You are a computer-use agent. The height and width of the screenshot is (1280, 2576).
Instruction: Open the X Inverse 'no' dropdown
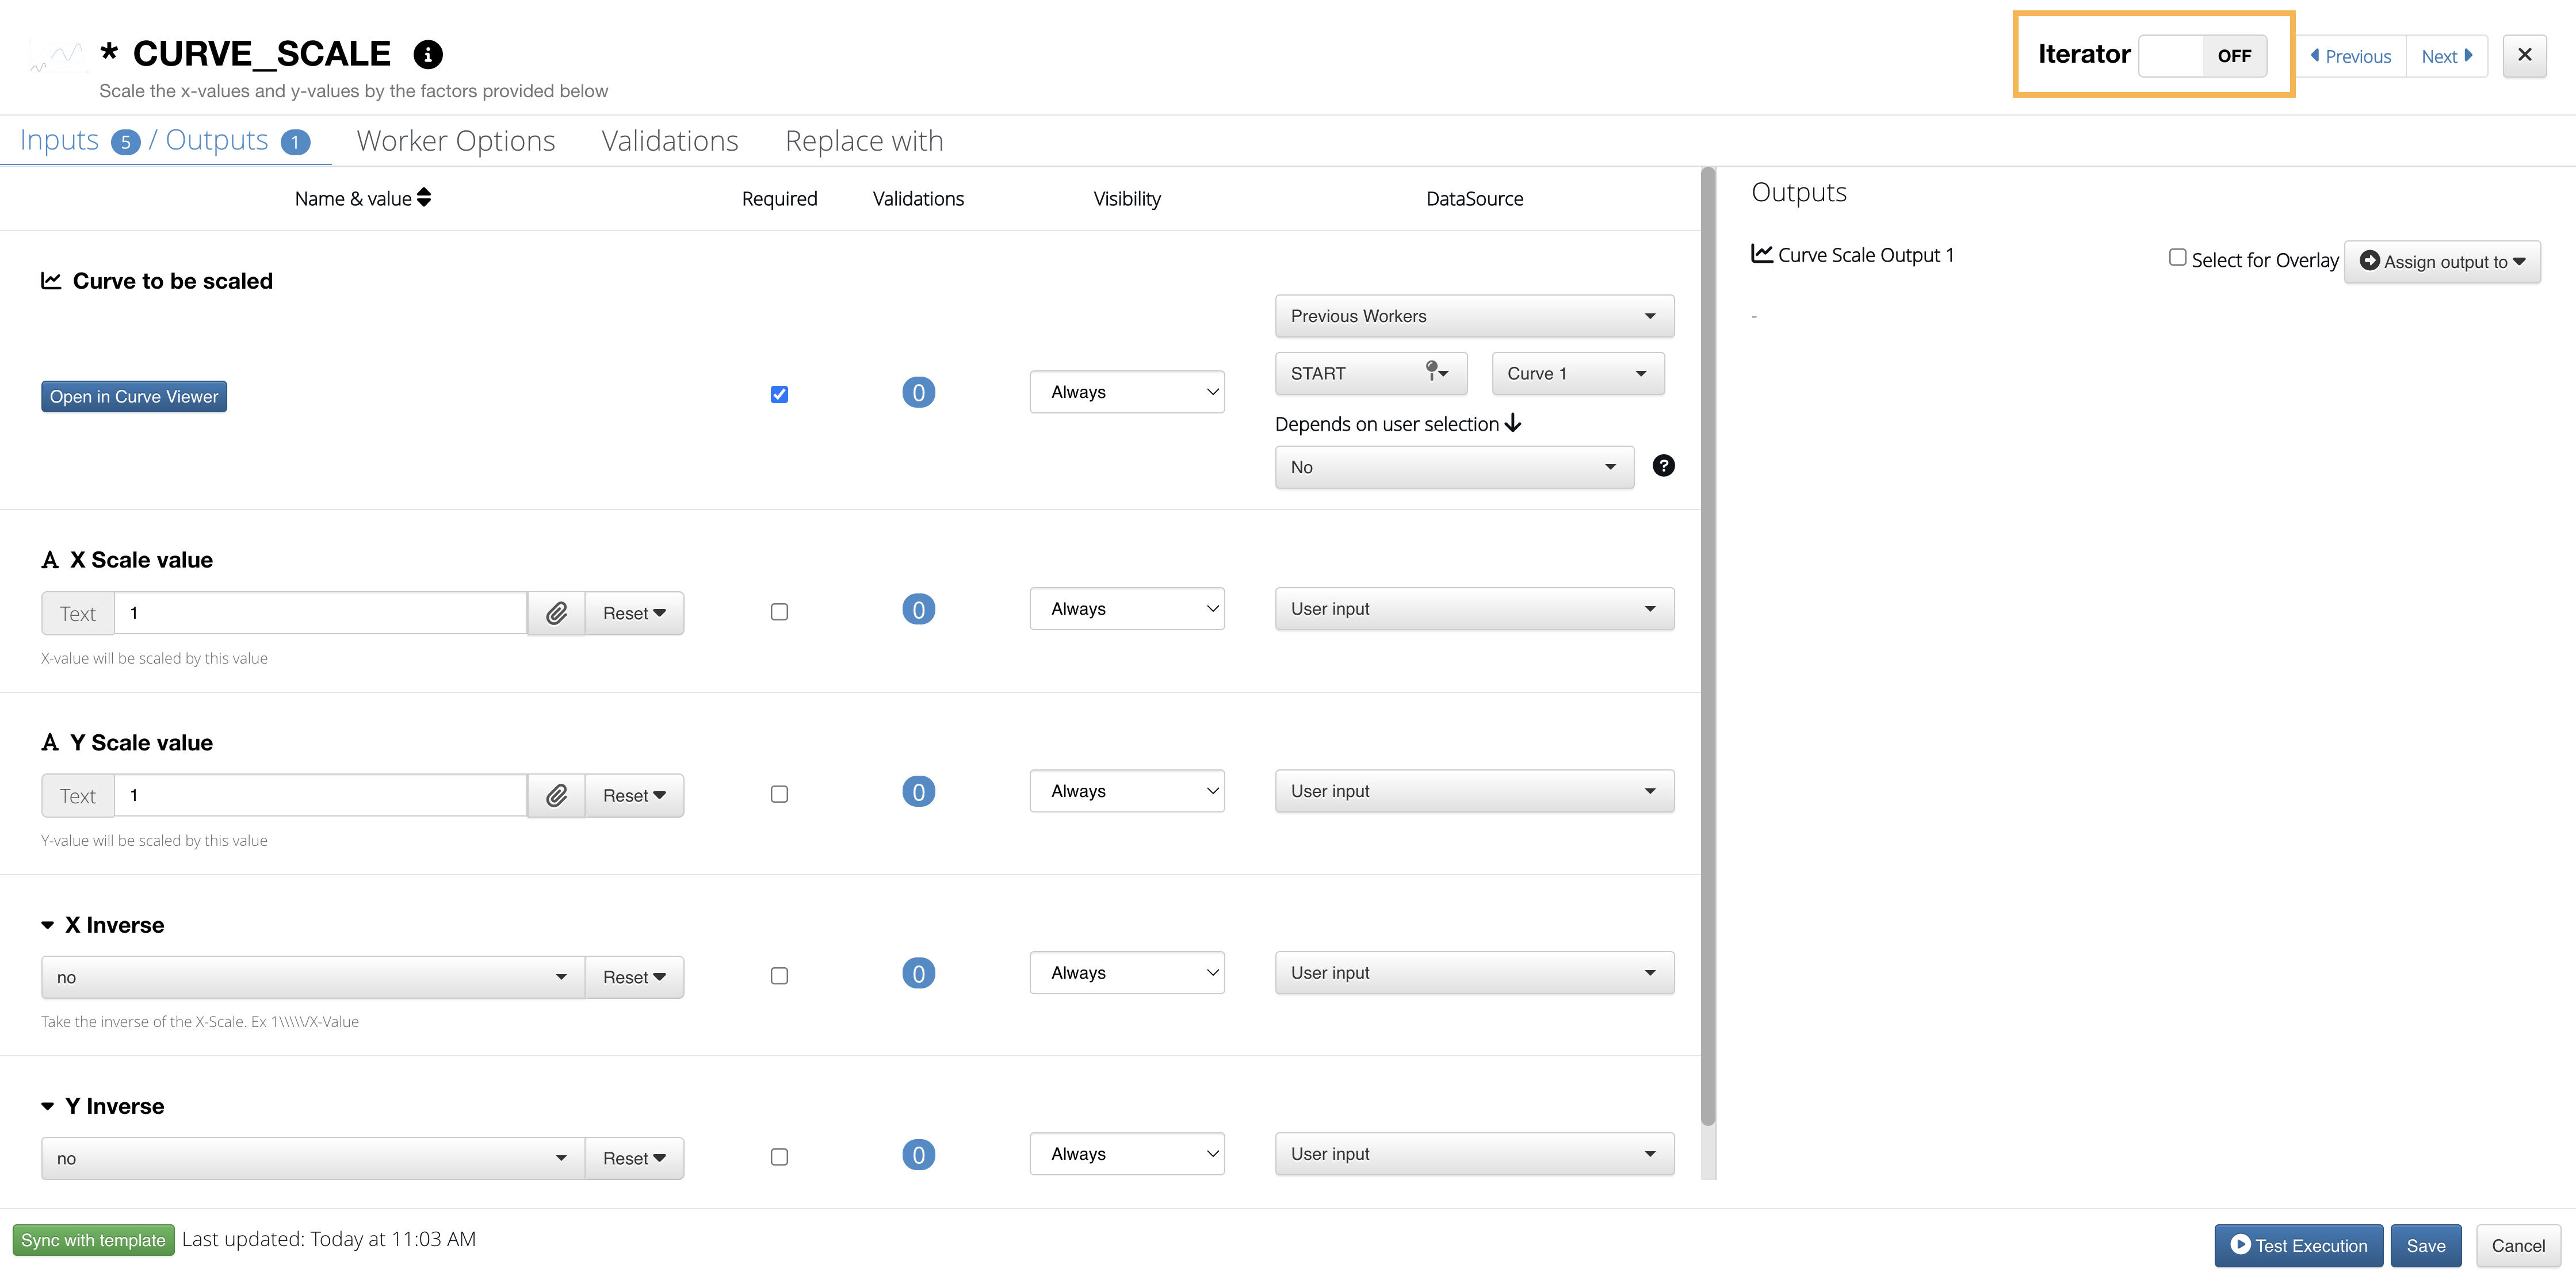[312, 977]
